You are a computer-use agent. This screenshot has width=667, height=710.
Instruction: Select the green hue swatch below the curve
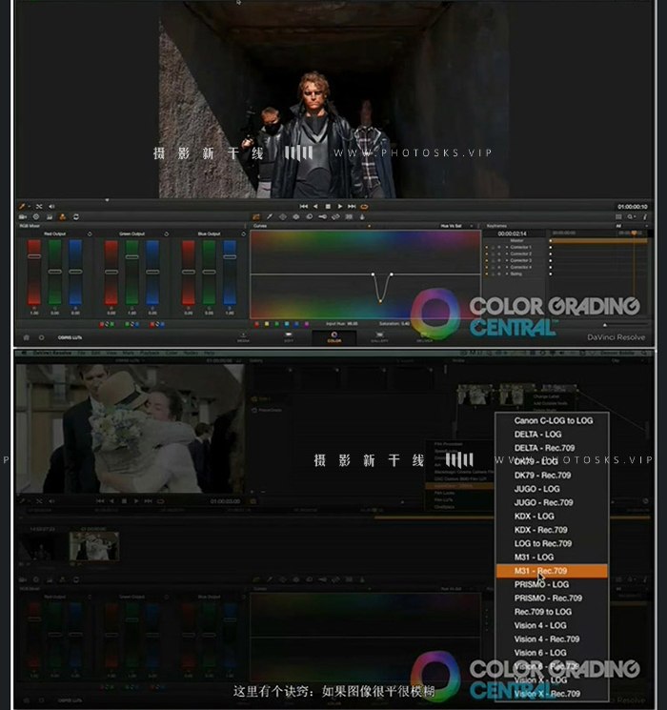click(276, 324)
